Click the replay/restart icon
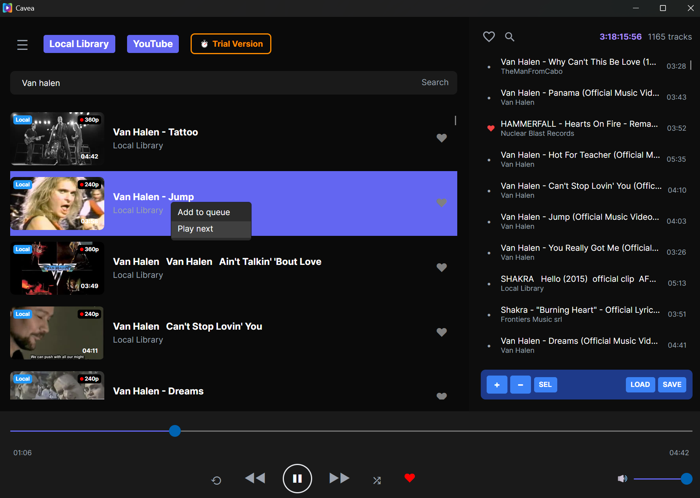The width and height of the screenshot is (700, 498). [216, 480]
